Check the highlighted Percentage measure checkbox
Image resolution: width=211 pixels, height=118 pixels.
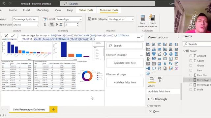pyautogui.click(x=191, y=80)
